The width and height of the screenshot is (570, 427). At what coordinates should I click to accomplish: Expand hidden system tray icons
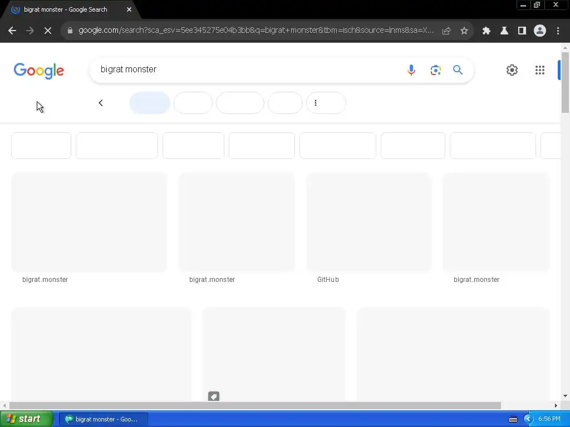[528, 419]
